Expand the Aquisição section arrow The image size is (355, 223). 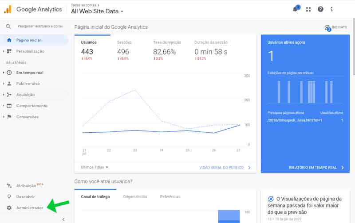(x=4, y=95)
